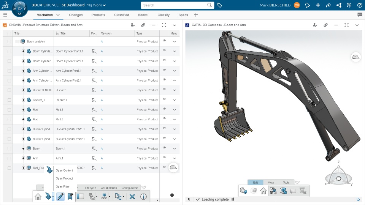
Task: Open the hamburger menu under the logo
Action: coord(5,15)
